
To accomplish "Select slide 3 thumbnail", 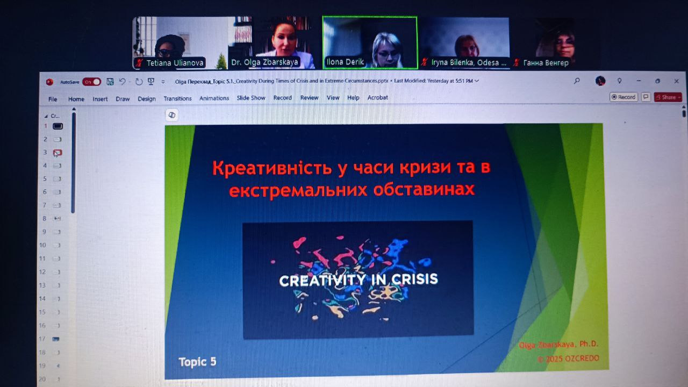I will pyautogui.click(x=58, y=153).
